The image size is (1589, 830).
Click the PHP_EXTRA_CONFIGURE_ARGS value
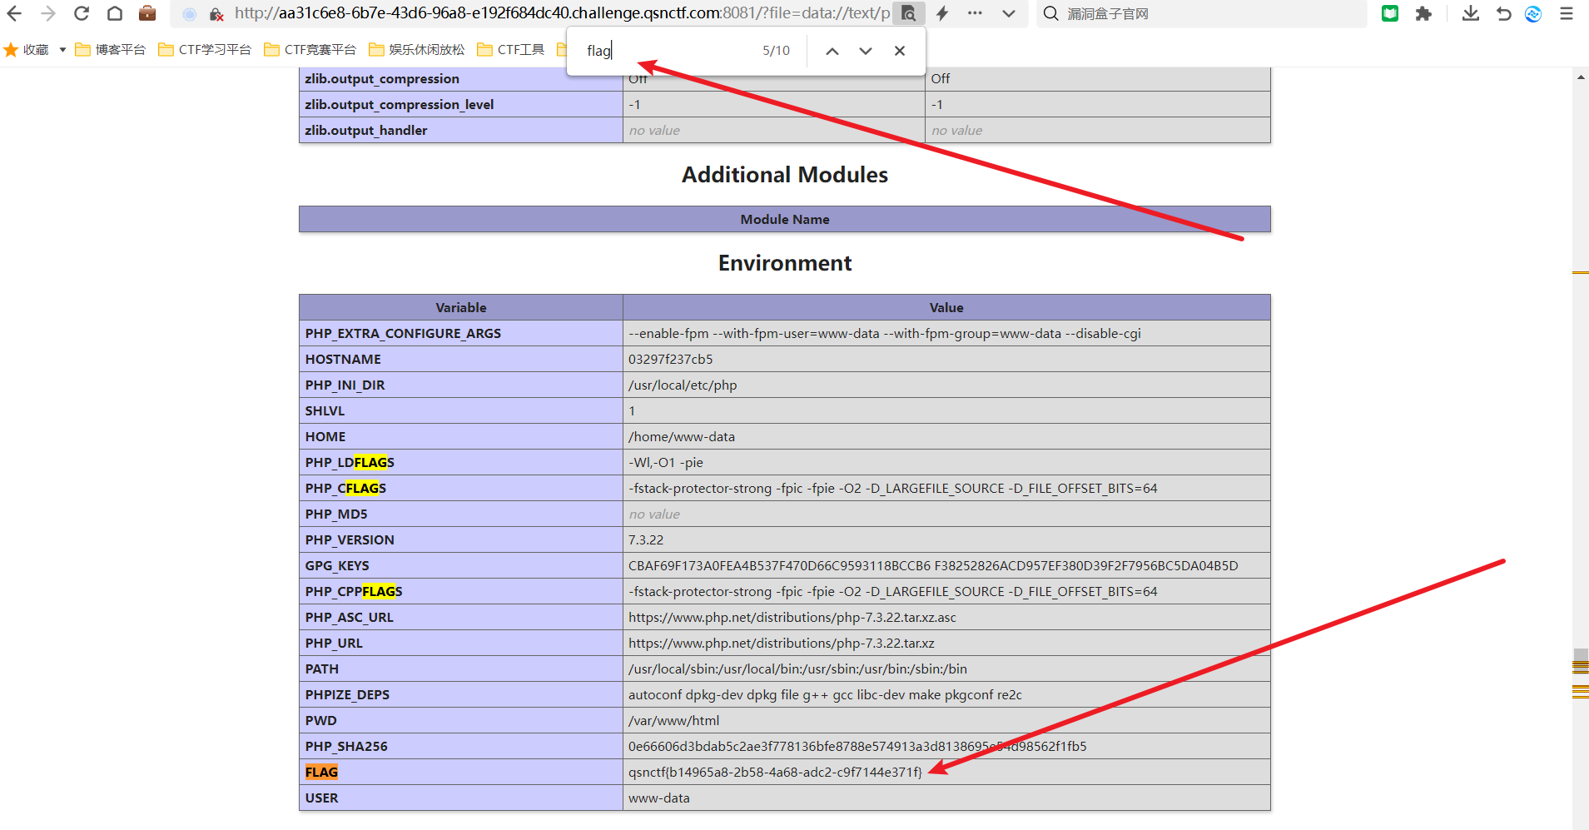[885, 333]
